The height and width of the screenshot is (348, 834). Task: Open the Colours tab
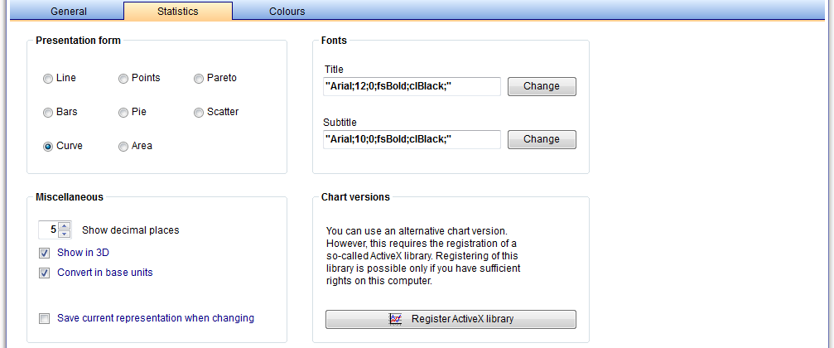(x=287, y=11)
